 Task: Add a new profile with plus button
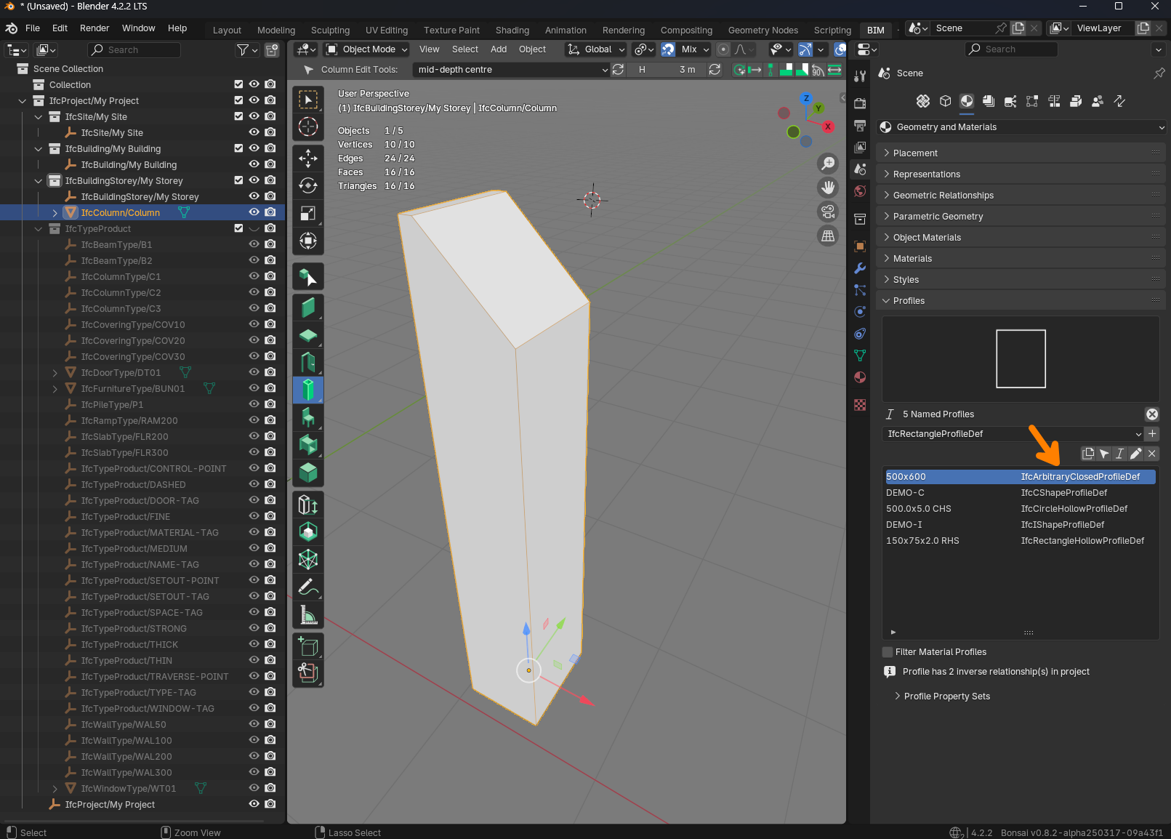pos(1152,434)
